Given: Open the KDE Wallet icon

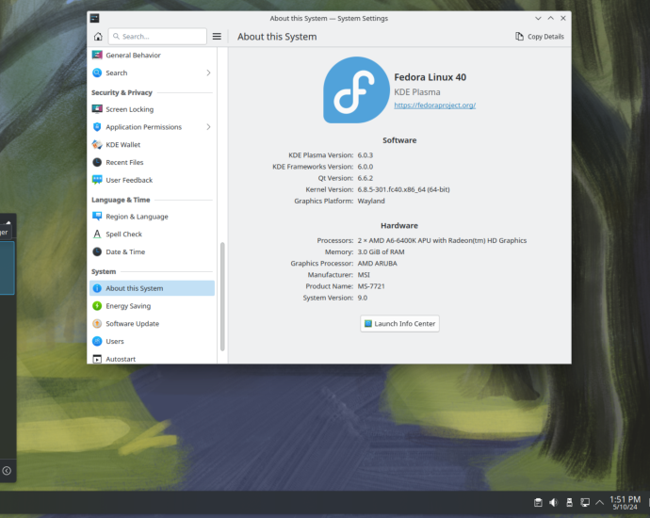Looking at the screenshot, I should [x=97, y=145].
